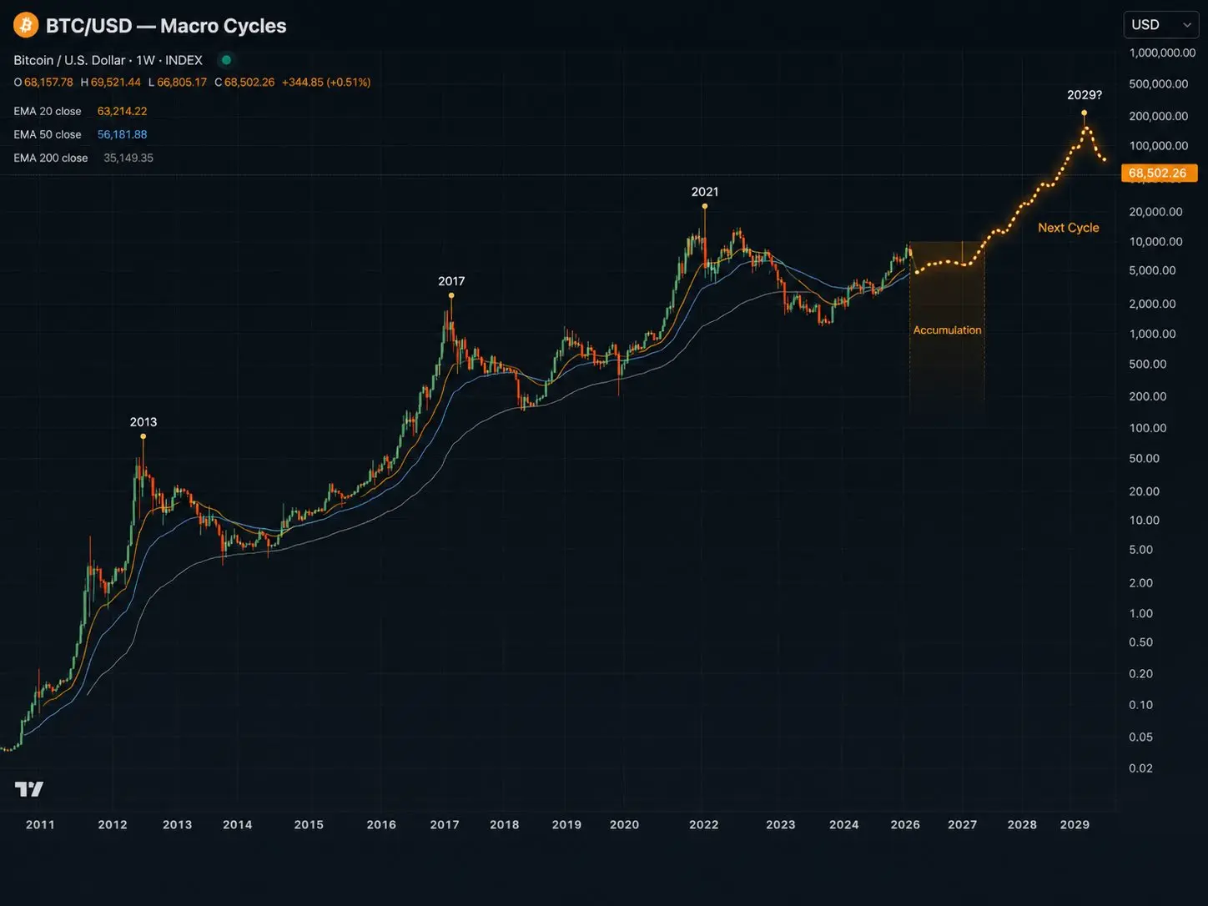Click the Next Cycle annotation
Image resolution: width=1208 pixels, height=906 pixels.
[x=1069, y=228]
